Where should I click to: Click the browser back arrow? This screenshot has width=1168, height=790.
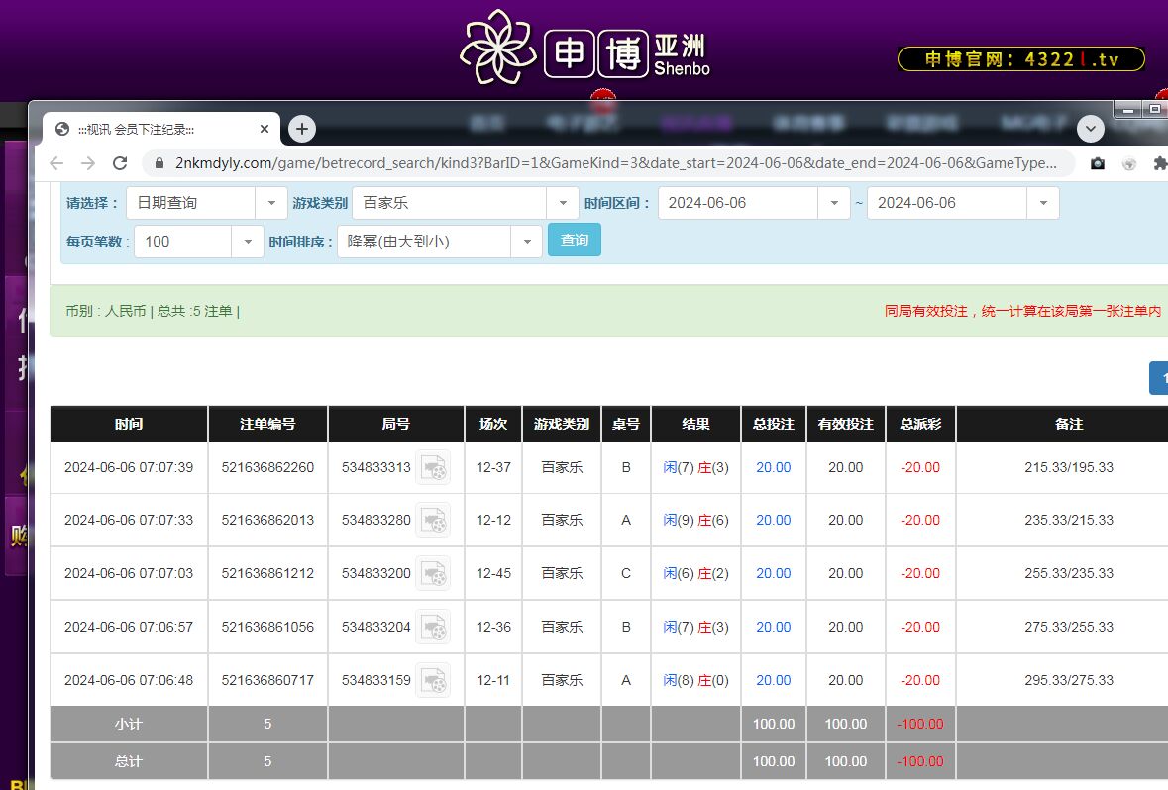point(56,163)
